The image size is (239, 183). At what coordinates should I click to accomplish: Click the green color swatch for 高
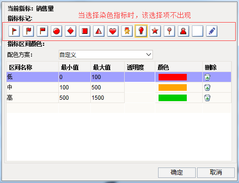point(173,98)
